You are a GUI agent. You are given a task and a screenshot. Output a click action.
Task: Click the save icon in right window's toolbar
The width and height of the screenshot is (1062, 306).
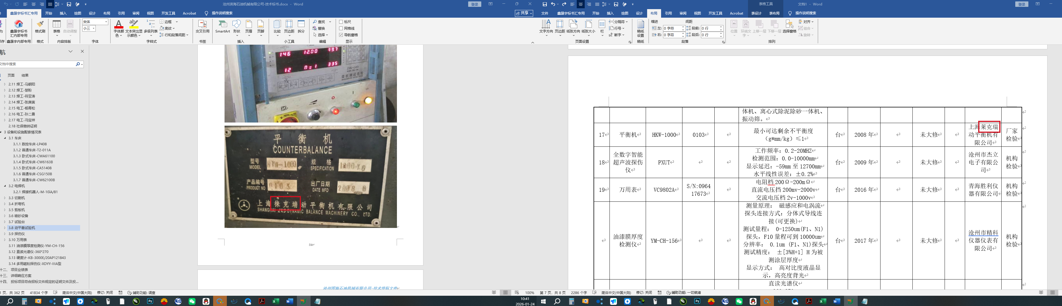[545, 4]
